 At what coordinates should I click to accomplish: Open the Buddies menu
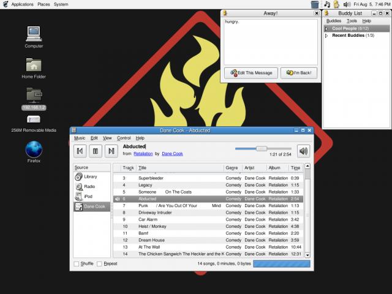coord(334,21)
